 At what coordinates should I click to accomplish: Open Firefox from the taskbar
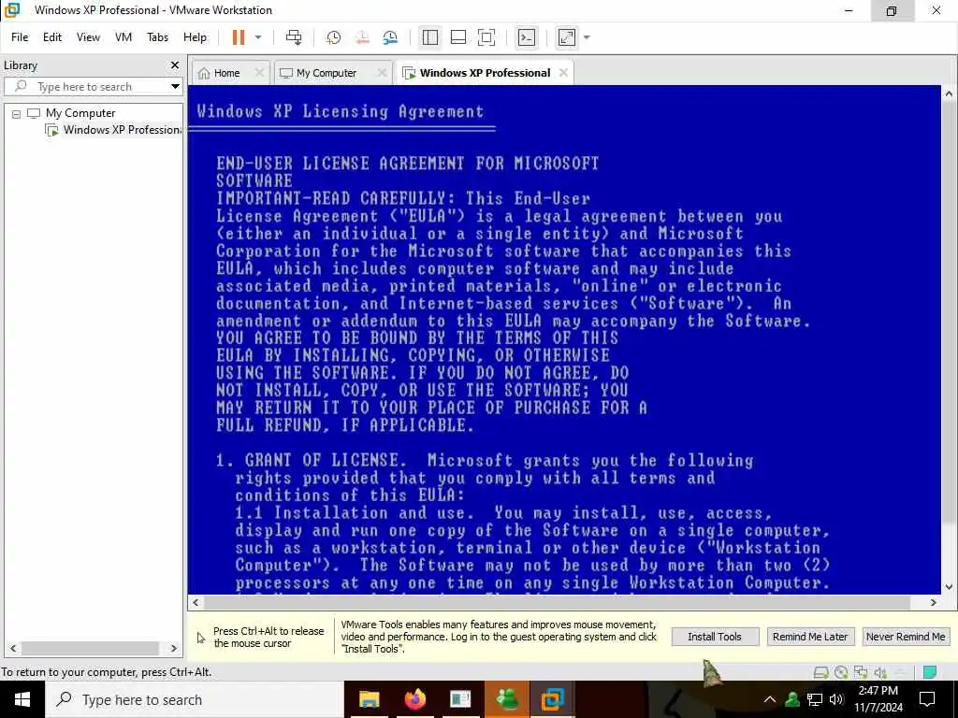414,699
